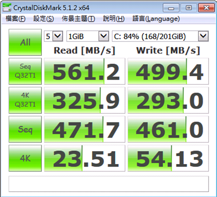Image resolution: width=217 pixels, height=197 pixels.
Task: Start the 4K Q32T1 test
Action: pyautogui.click(x=25, y=100)
